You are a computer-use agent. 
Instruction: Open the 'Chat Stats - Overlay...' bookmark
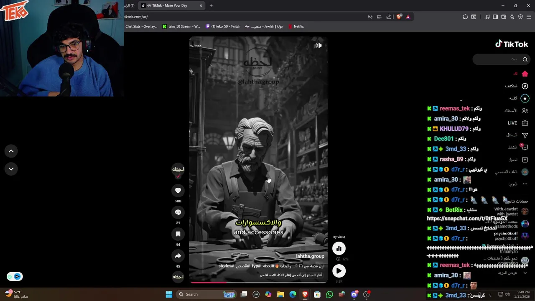tap(141, 26)
